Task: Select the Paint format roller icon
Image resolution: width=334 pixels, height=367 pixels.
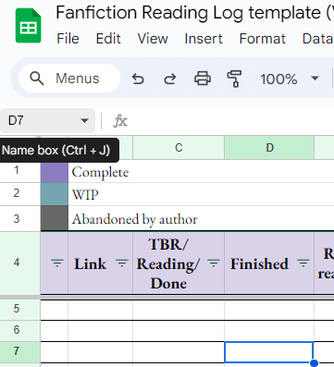Action: point(234,79)
